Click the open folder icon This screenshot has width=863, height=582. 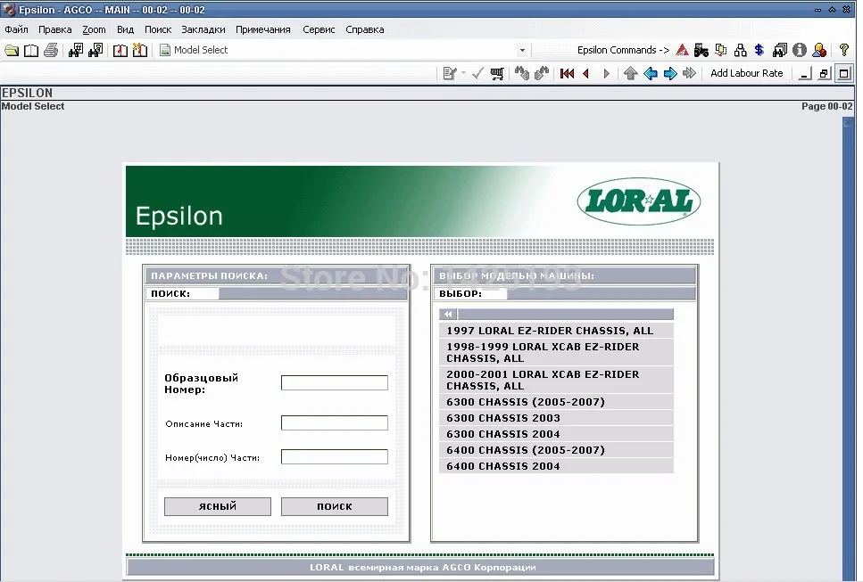tap(12, 51)
